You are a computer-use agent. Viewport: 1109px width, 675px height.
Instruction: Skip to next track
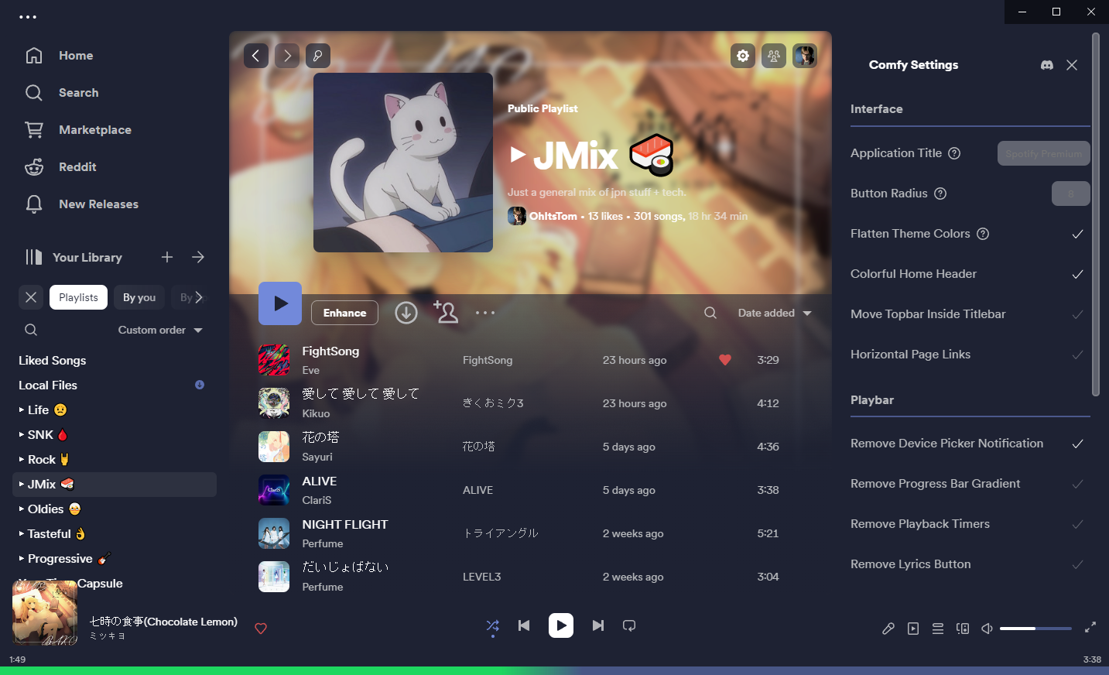point(598,625)
